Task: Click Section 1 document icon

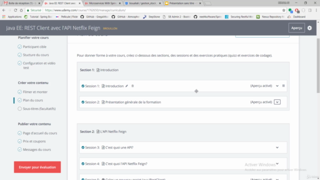Action: [98, 70]
